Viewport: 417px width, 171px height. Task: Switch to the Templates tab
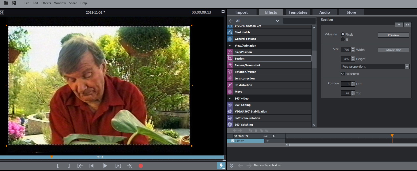coord(298,12)
